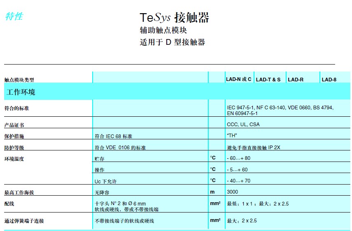Select the - 40…+ 70 temperature value
The image size is (352, 231).
tap(238, 180)
